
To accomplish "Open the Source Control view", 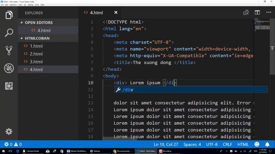I will tap(9, 50).
